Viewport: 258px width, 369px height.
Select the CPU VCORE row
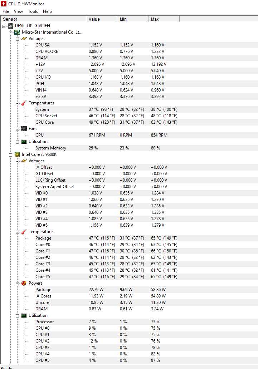146,51
